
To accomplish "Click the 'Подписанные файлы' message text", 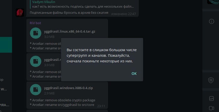I will pyautogui.click(x=69, y=12).
